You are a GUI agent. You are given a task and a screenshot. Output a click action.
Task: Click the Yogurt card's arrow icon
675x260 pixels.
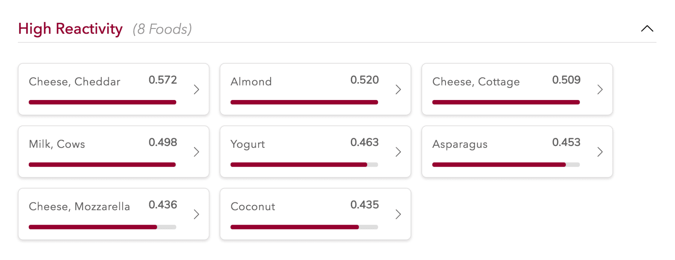(x=398, y=152)
